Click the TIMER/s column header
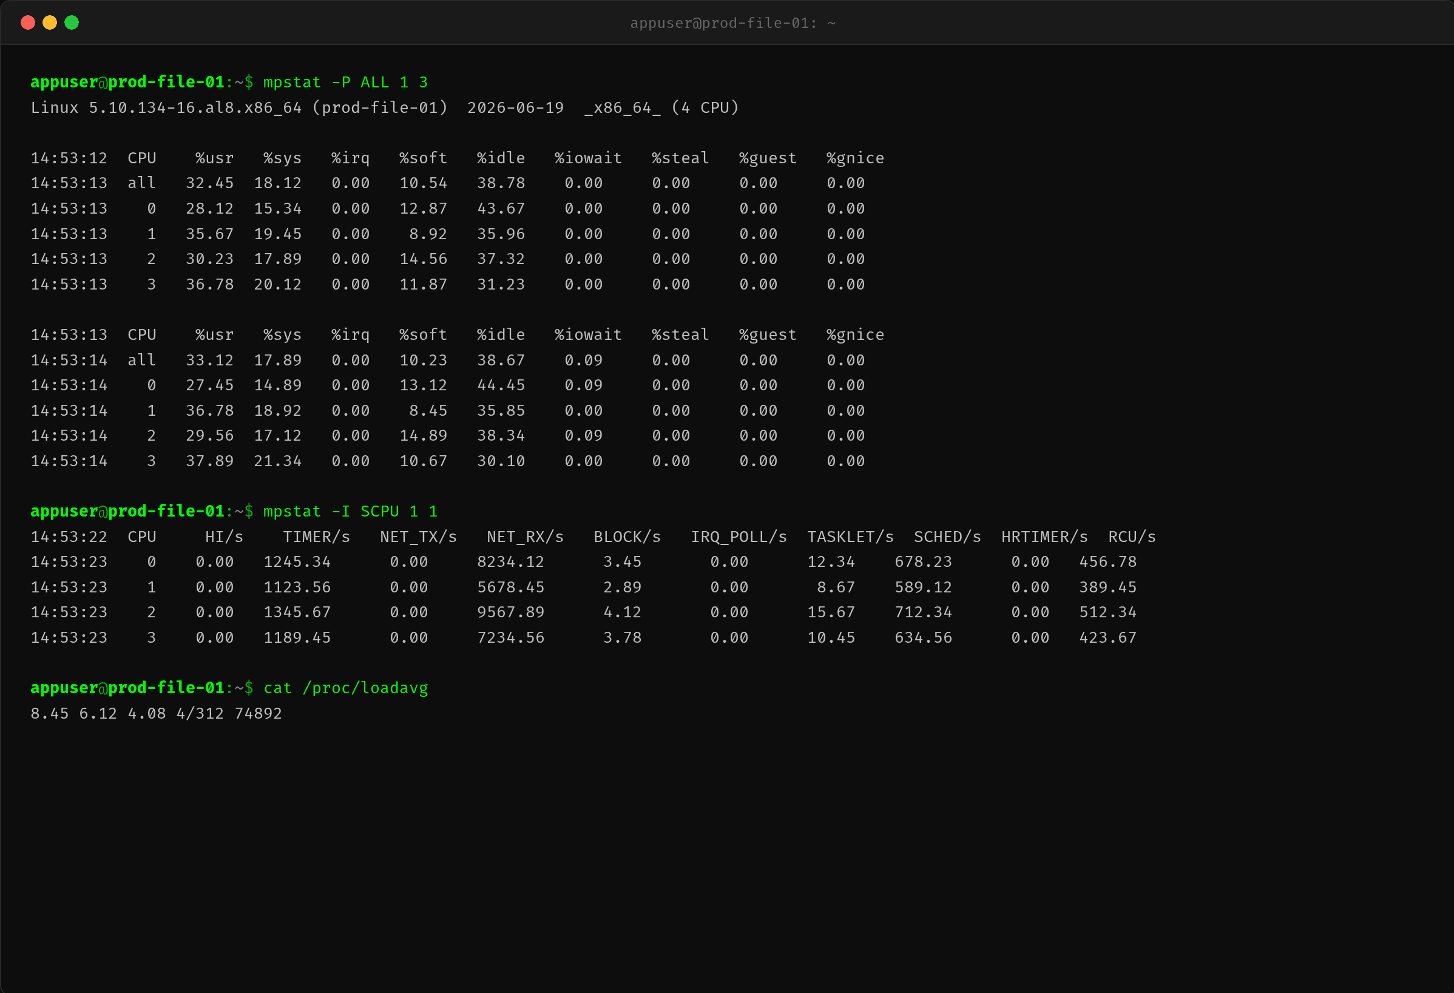 [316, 537]
